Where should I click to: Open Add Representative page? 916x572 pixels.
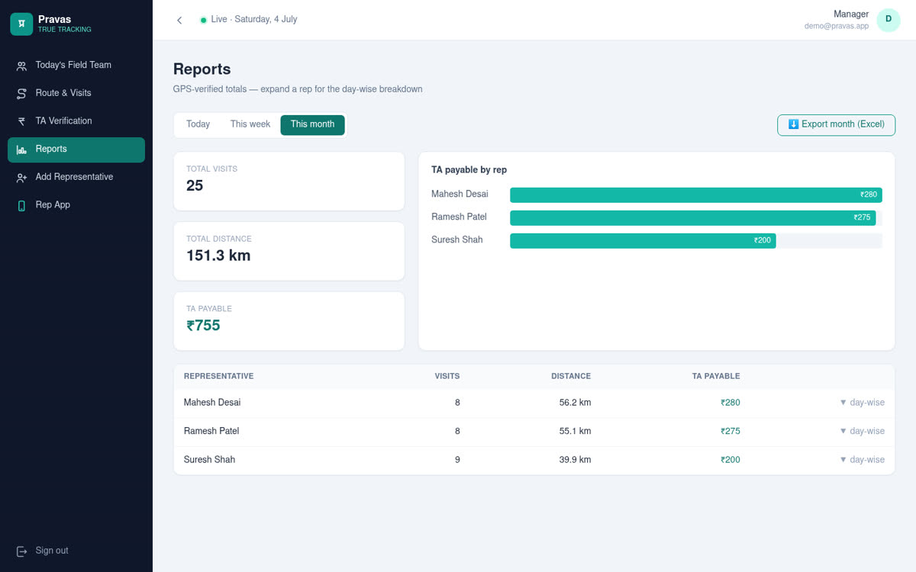click(76, 177)
